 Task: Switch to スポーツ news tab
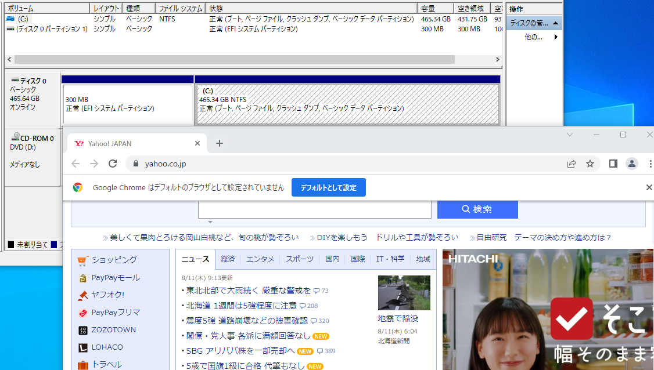click(x=300, y=259)
